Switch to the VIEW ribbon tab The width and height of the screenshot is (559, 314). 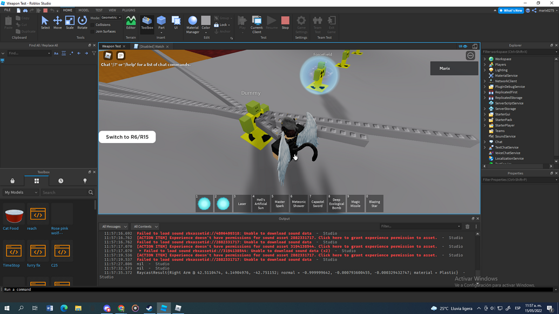pyautogui.click(x=112, y=10)
